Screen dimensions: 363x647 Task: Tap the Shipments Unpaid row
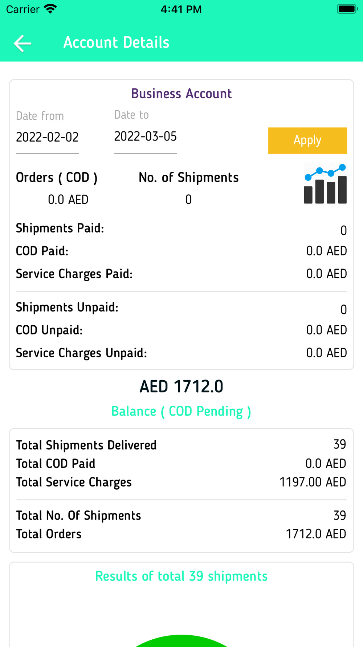[x=181, y=308]
